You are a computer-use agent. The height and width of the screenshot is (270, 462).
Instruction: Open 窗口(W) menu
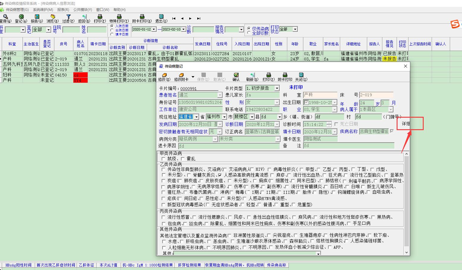tap(103, 10)
